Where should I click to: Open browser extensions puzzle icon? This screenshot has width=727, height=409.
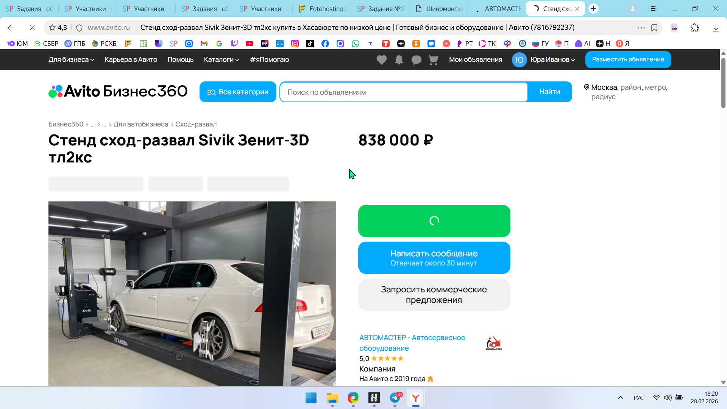click(694, 28)
